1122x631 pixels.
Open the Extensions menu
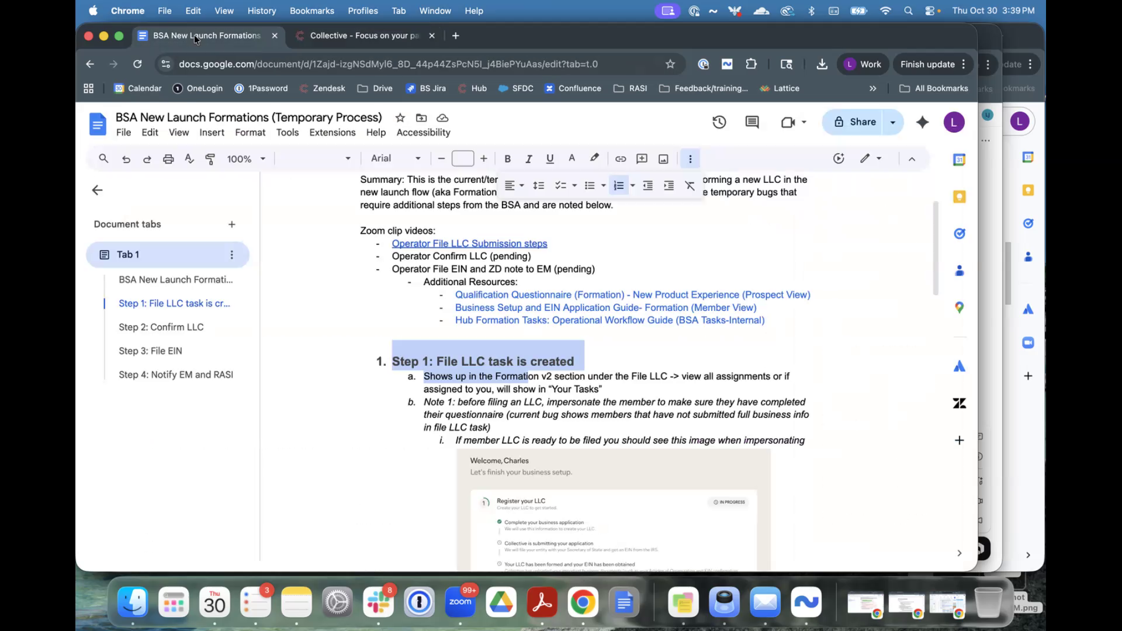tap(332, 133)
